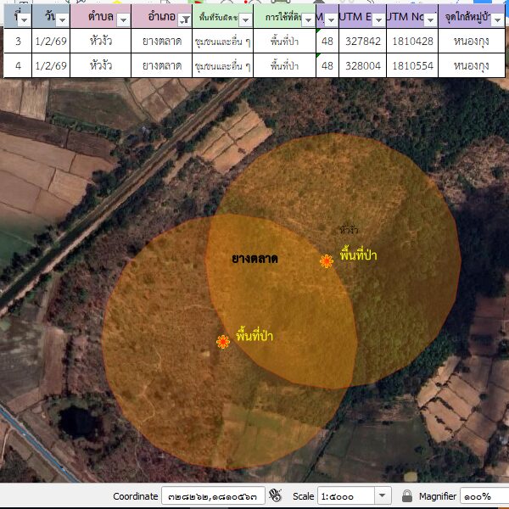This screenshot has width=509, height=509.
Task: Click the Magnifier percentage field
Action: 484,495
